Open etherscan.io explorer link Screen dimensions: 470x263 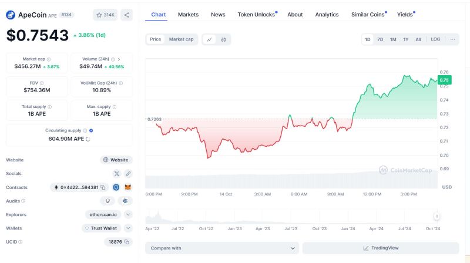(103, 214)
